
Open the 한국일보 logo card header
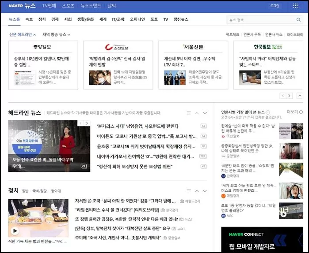point(268,47)
